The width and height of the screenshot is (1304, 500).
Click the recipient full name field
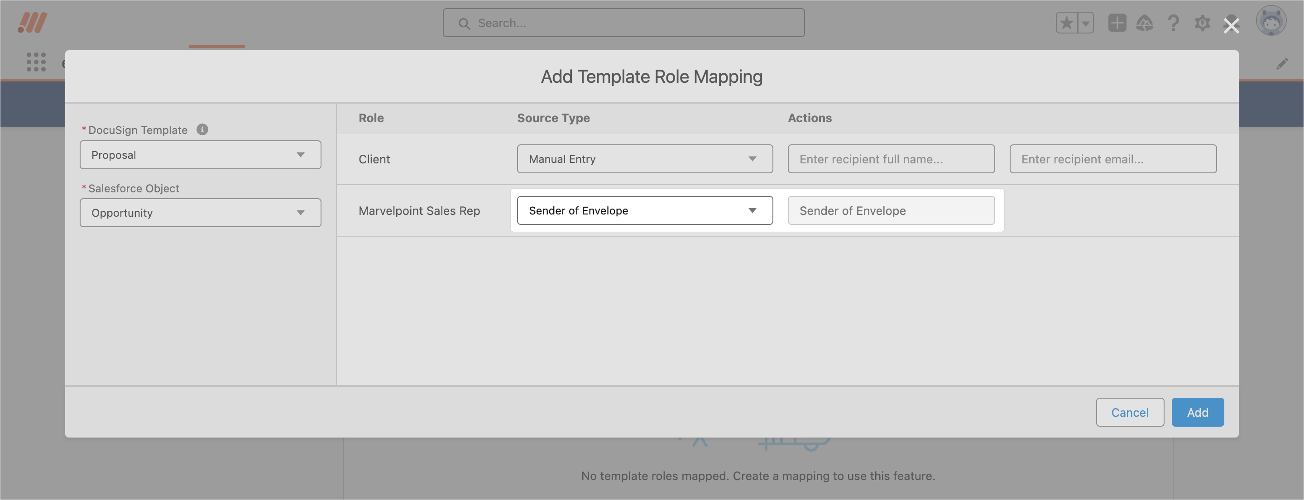coord(891,159)
